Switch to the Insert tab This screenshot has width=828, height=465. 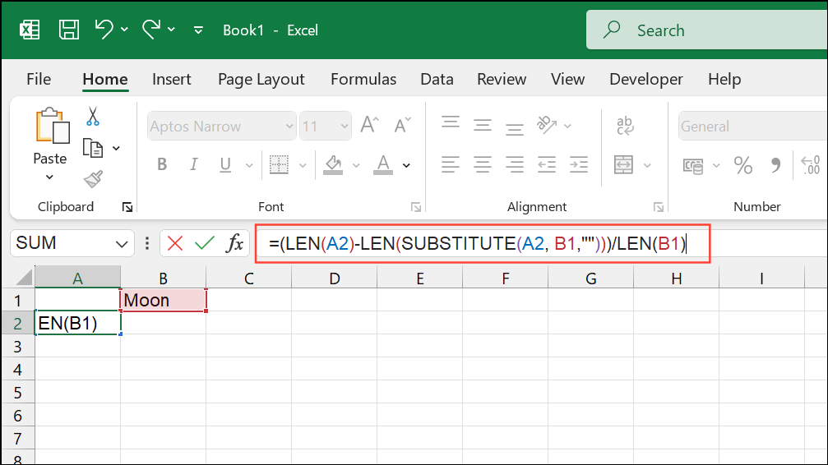click(x=172, y=79)
